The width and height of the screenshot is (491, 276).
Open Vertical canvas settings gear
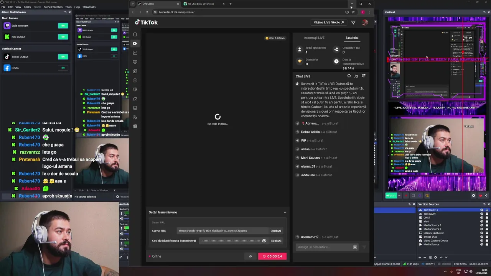point(473,195)
